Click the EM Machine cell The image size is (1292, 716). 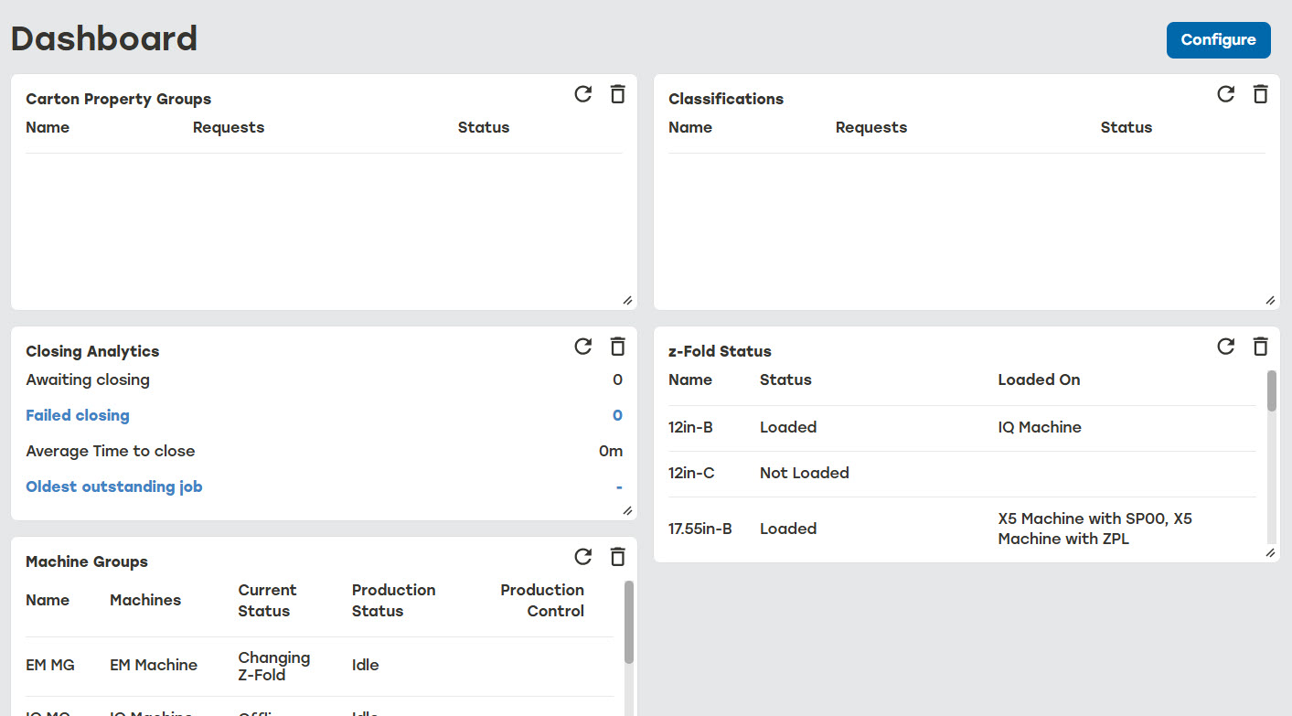click(154, 665)
